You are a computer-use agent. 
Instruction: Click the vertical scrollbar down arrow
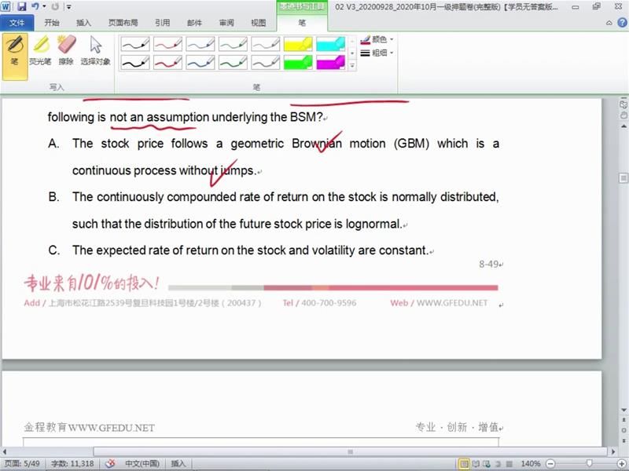pyautogui.click(x=623, y=410)
